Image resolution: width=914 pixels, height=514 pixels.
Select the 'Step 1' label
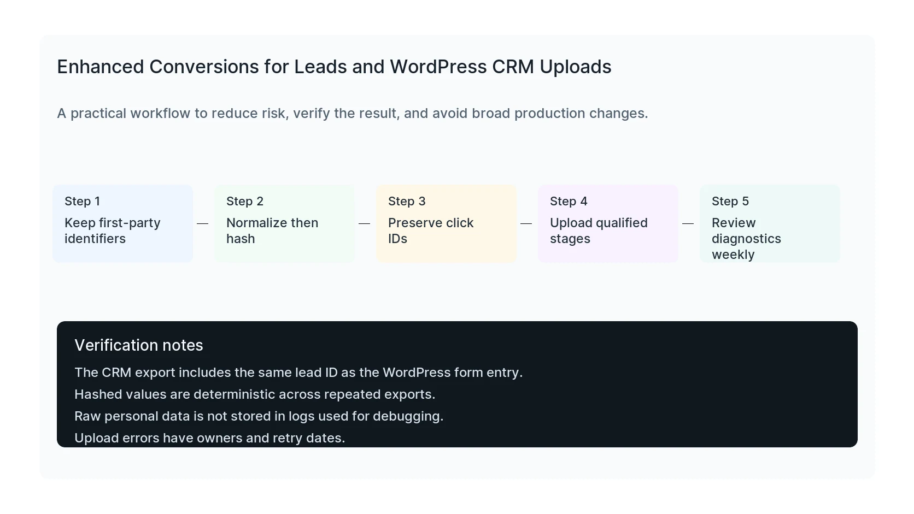click(x=82, y=201)
